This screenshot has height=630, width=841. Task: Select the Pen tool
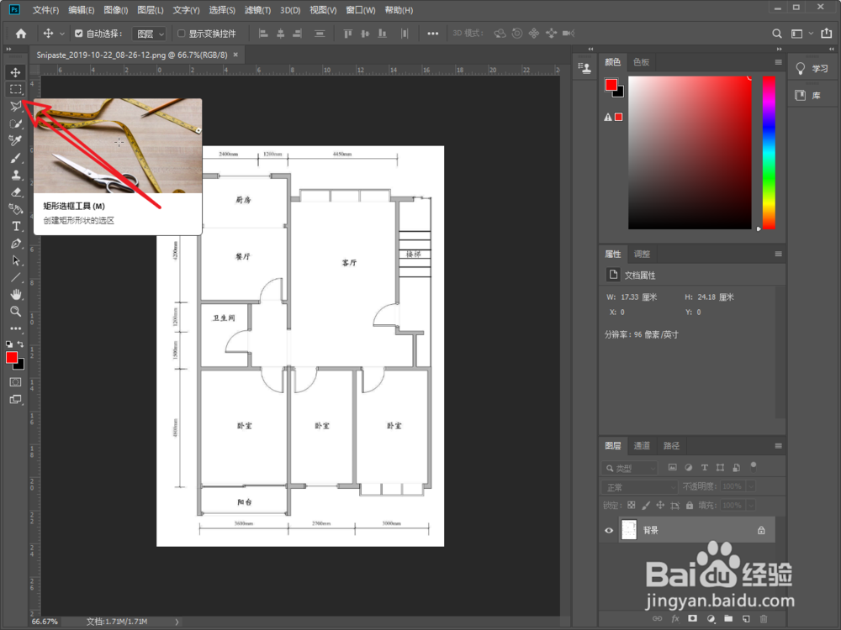pyautogui.click(x=15, y=243)
